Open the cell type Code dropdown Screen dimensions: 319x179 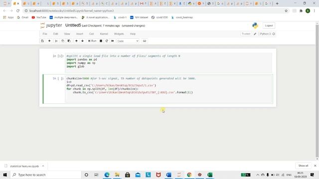coord(128,41)
